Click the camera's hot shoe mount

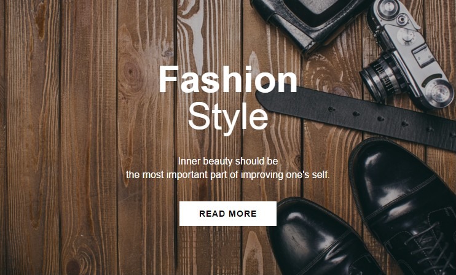pos(423,54)
